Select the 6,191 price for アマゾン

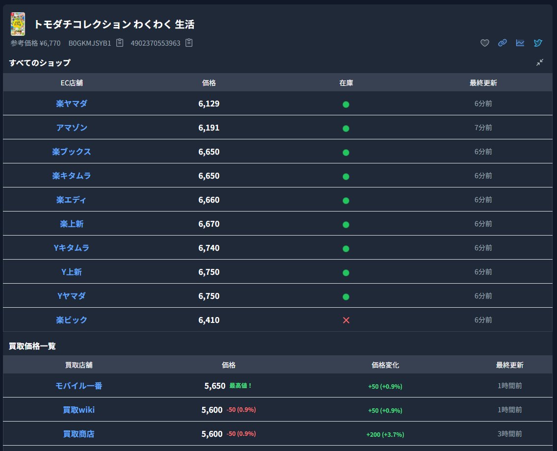coord(209,128)
